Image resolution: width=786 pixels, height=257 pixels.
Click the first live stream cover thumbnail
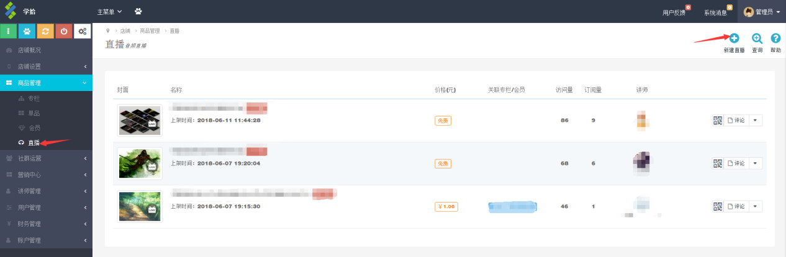pos(140,120)
